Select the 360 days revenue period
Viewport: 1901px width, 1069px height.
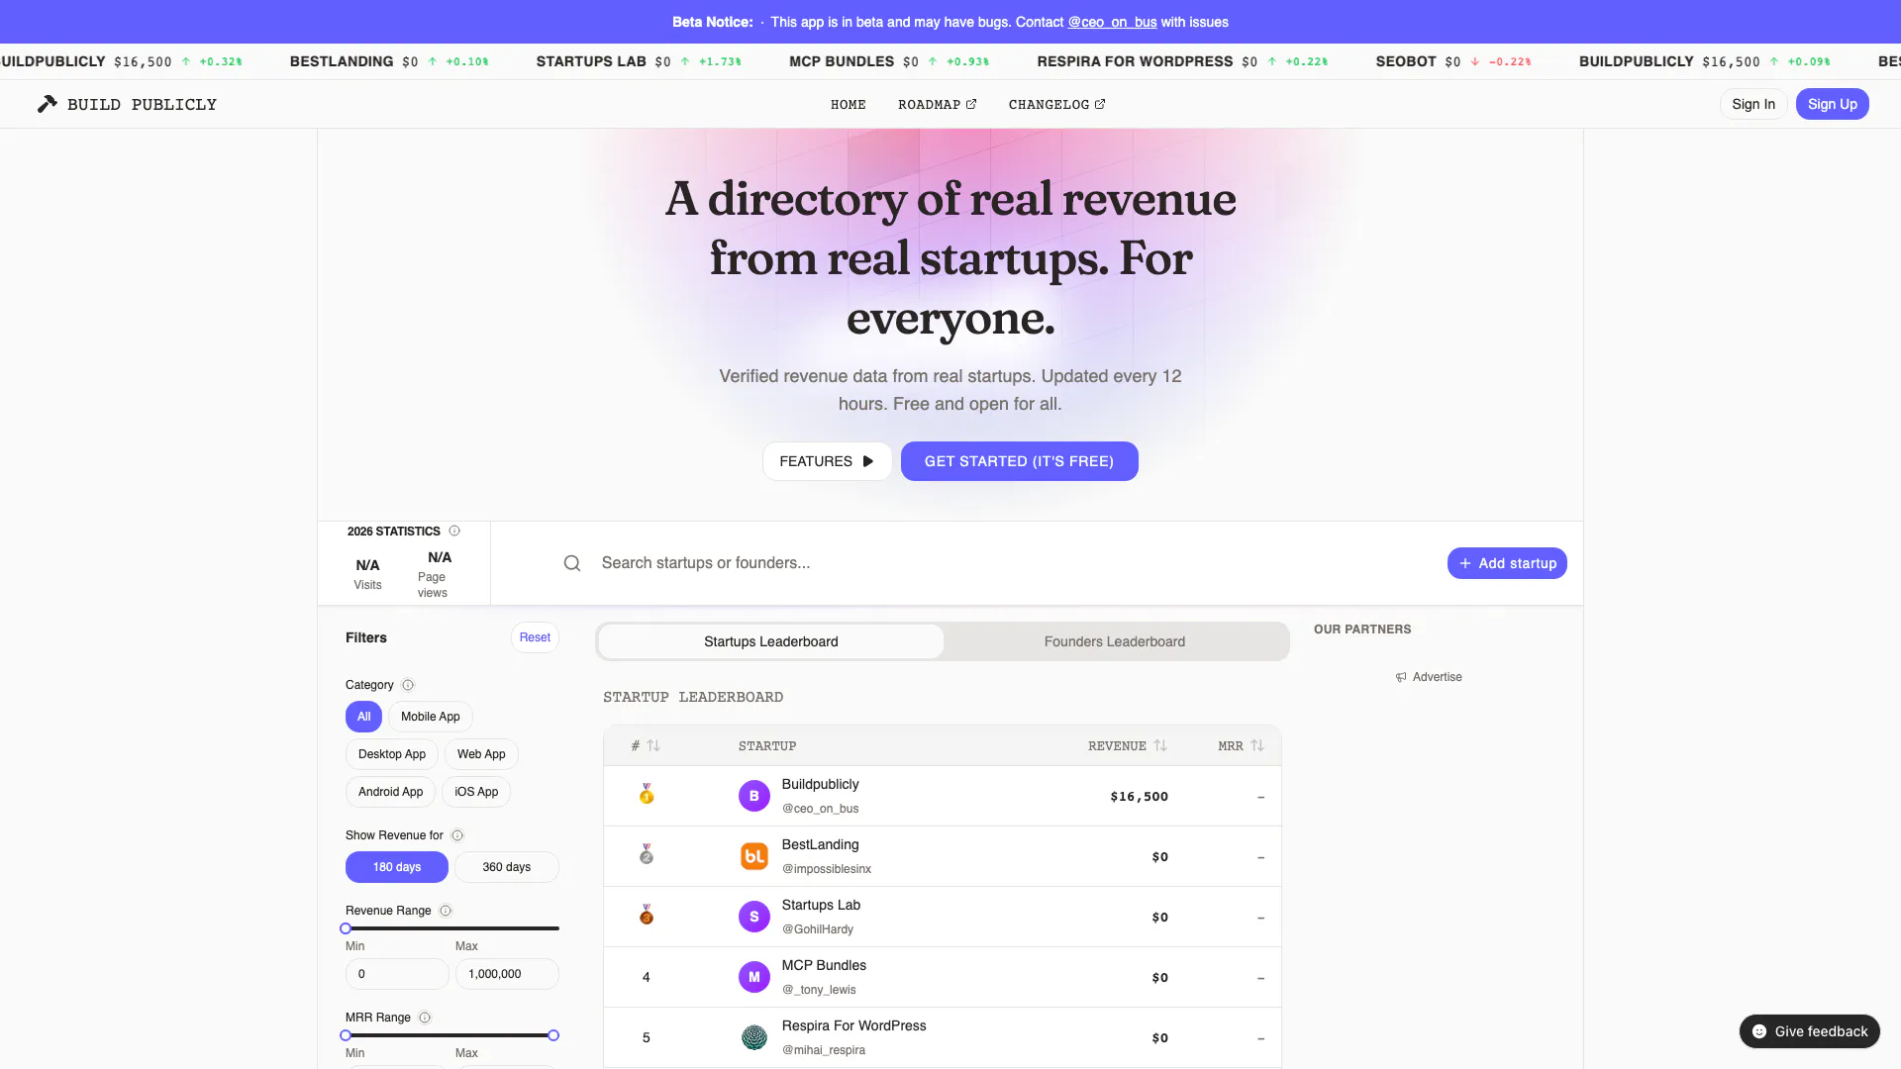[506, 866]
